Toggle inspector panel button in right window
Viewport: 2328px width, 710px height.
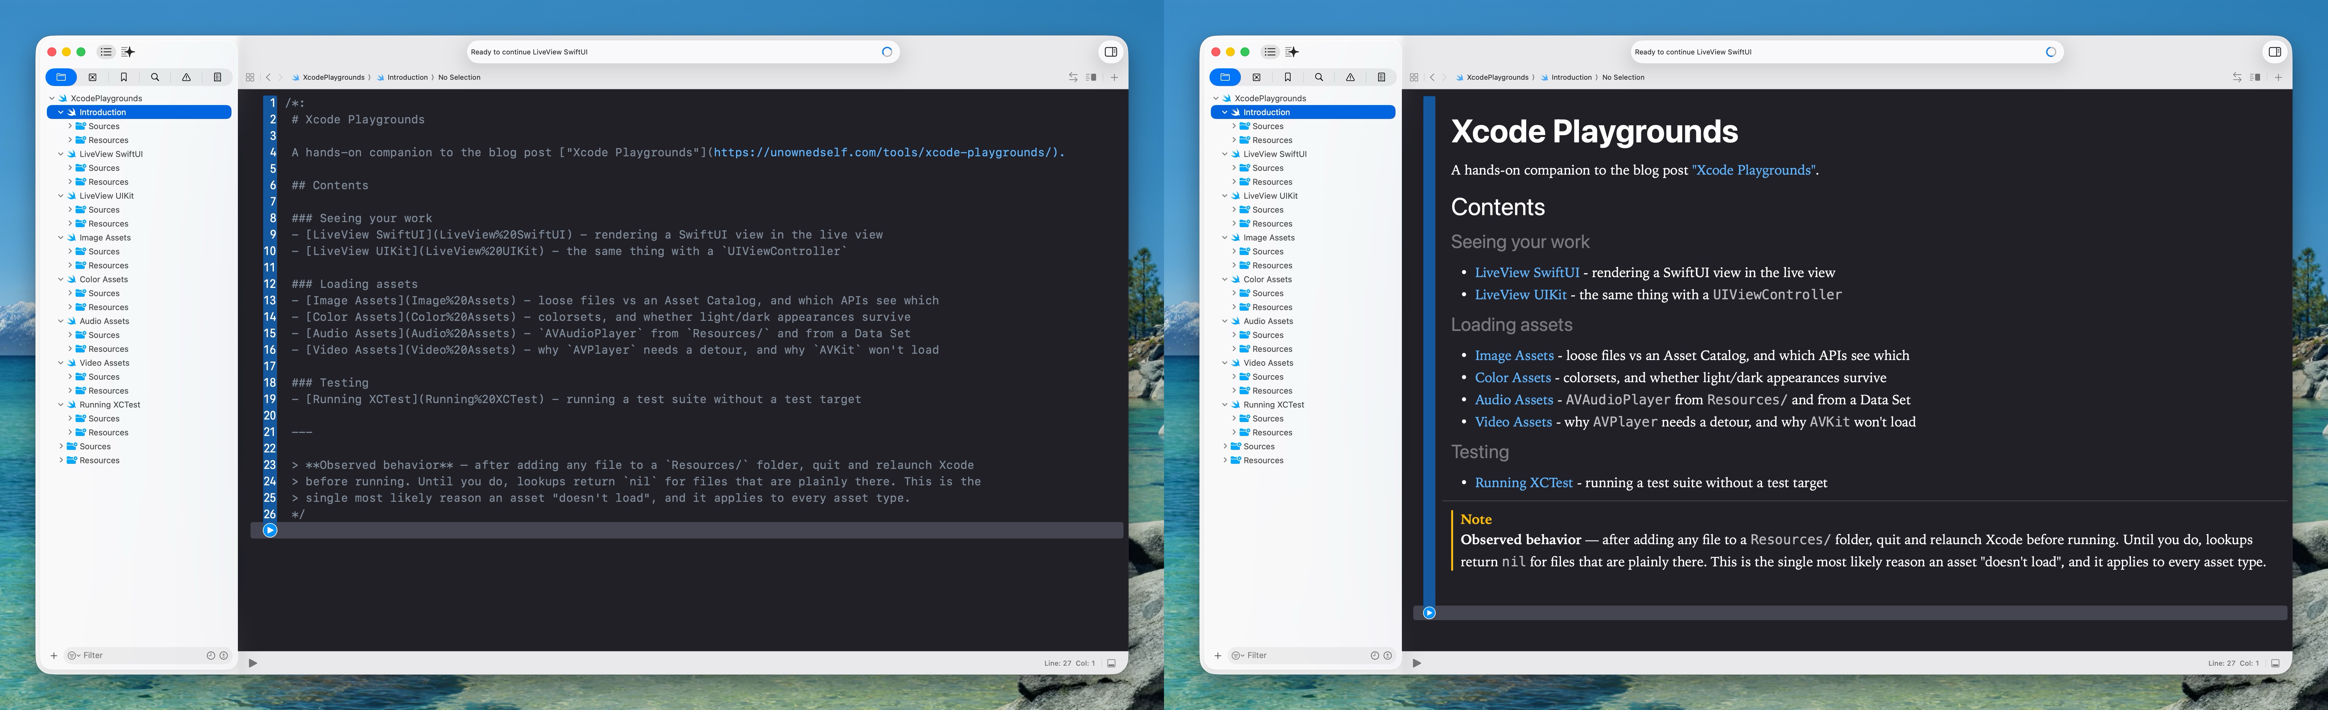point(2275,52)
